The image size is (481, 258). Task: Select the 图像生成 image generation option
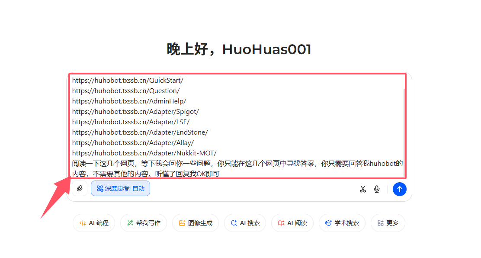coord(196,223)
